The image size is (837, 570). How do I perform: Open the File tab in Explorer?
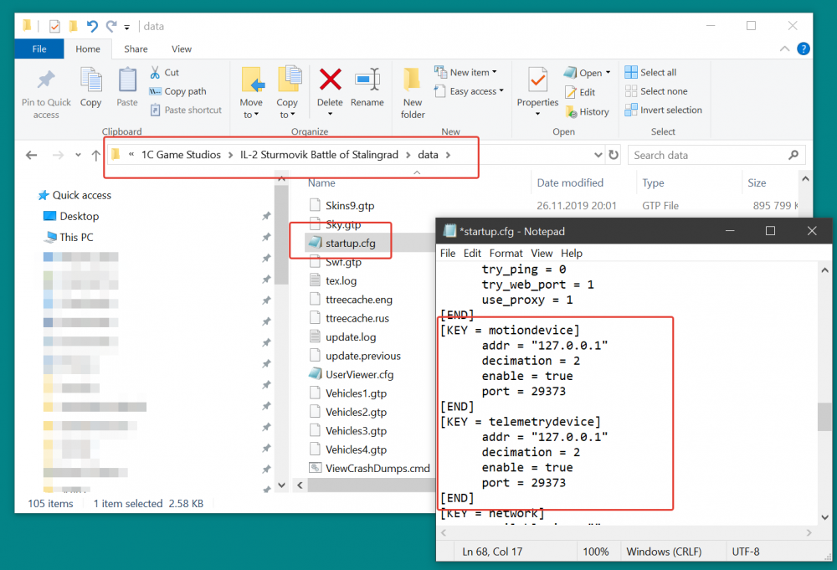[x=39, y=49]
